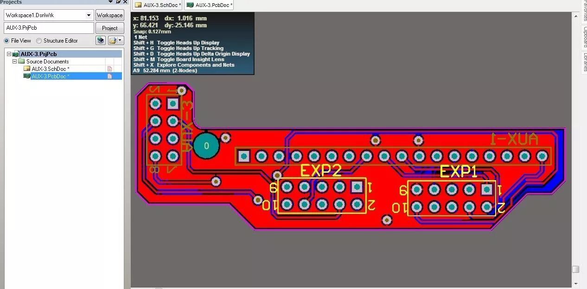This screenshot has height=289, width=587.
Task: Close the Projects panel
Action: click(x=125, y=2)
